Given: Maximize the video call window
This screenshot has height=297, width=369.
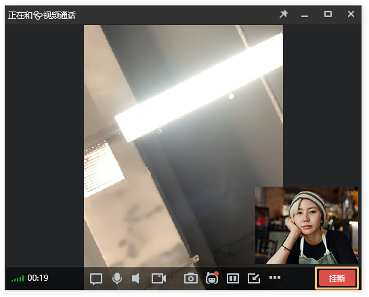Looking at the screenshot, I should point(328,14).
